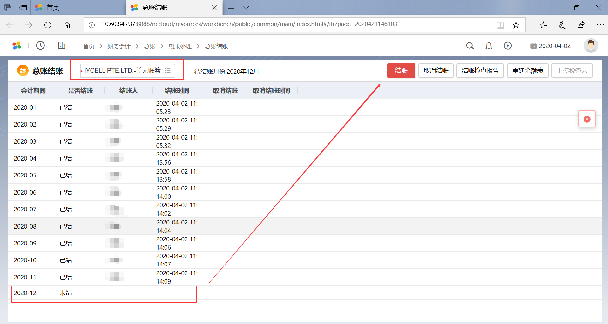Click the 取消结账 button
The width and height of the screenshot is (608, 324).
(436, 71)
